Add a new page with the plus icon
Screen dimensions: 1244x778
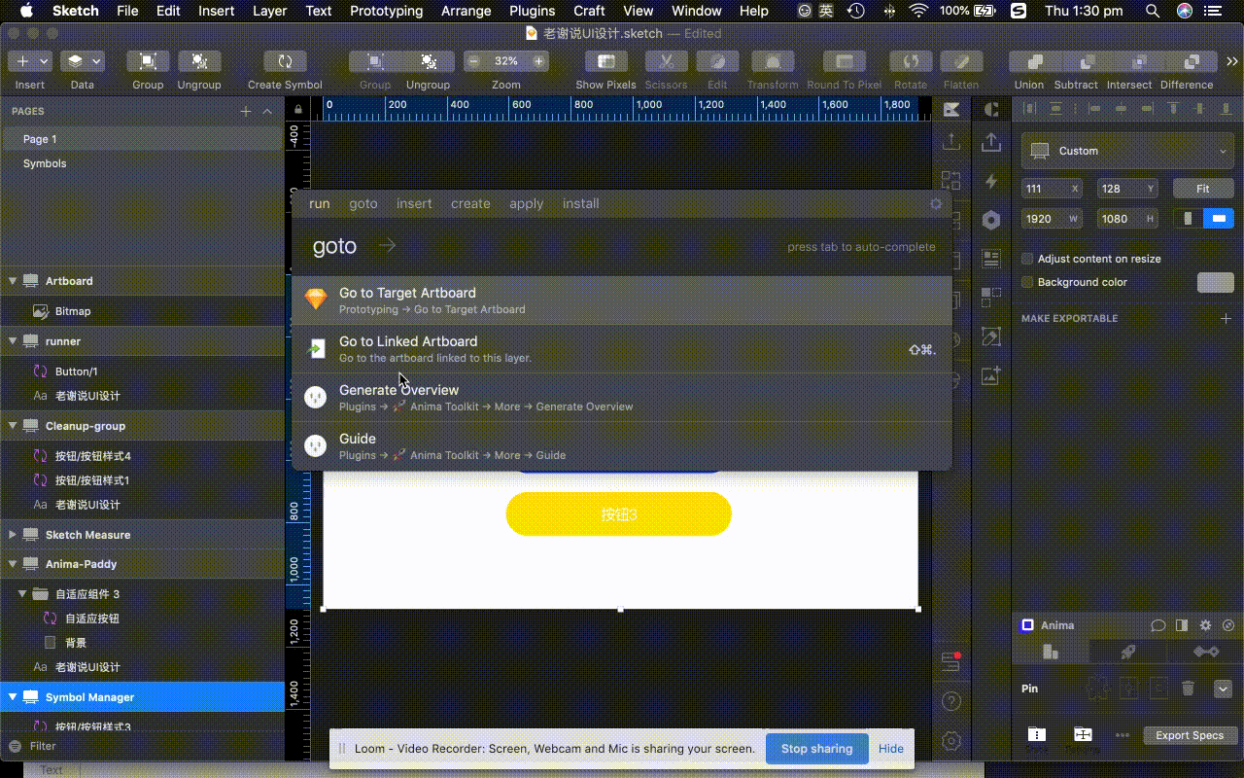246,111
